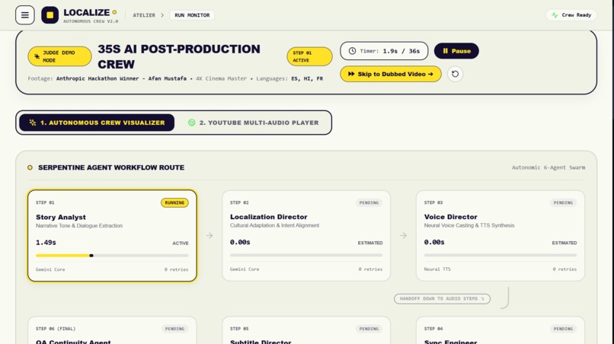Screen dimensions: 614x344
Task: Click the Running status badge
Action: click(174, 202)
